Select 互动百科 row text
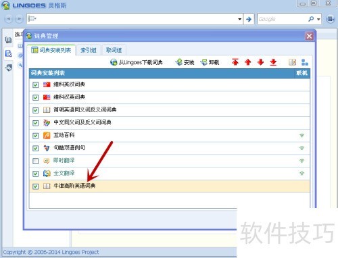338x258 pixels. pos(64,135)
